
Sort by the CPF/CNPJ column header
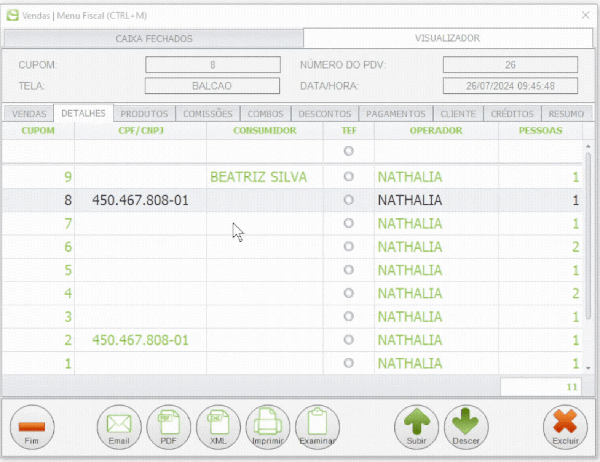141,130
